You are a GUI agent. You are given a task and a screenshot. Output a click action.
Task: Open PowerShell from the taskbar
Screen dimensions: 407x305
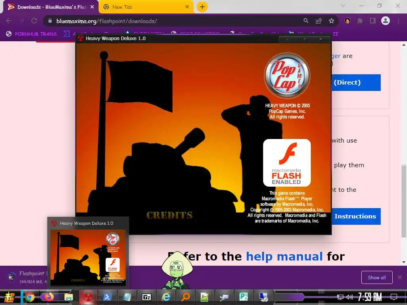pyautogui.click(x=107, y=297)
